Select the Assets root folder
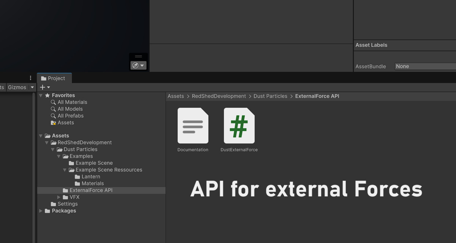Viewport: 456px width, 243px height. [60, 136]
